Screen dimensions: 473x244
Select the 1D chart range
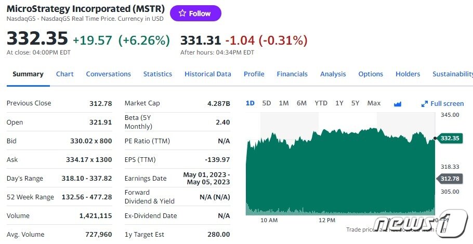250,103
